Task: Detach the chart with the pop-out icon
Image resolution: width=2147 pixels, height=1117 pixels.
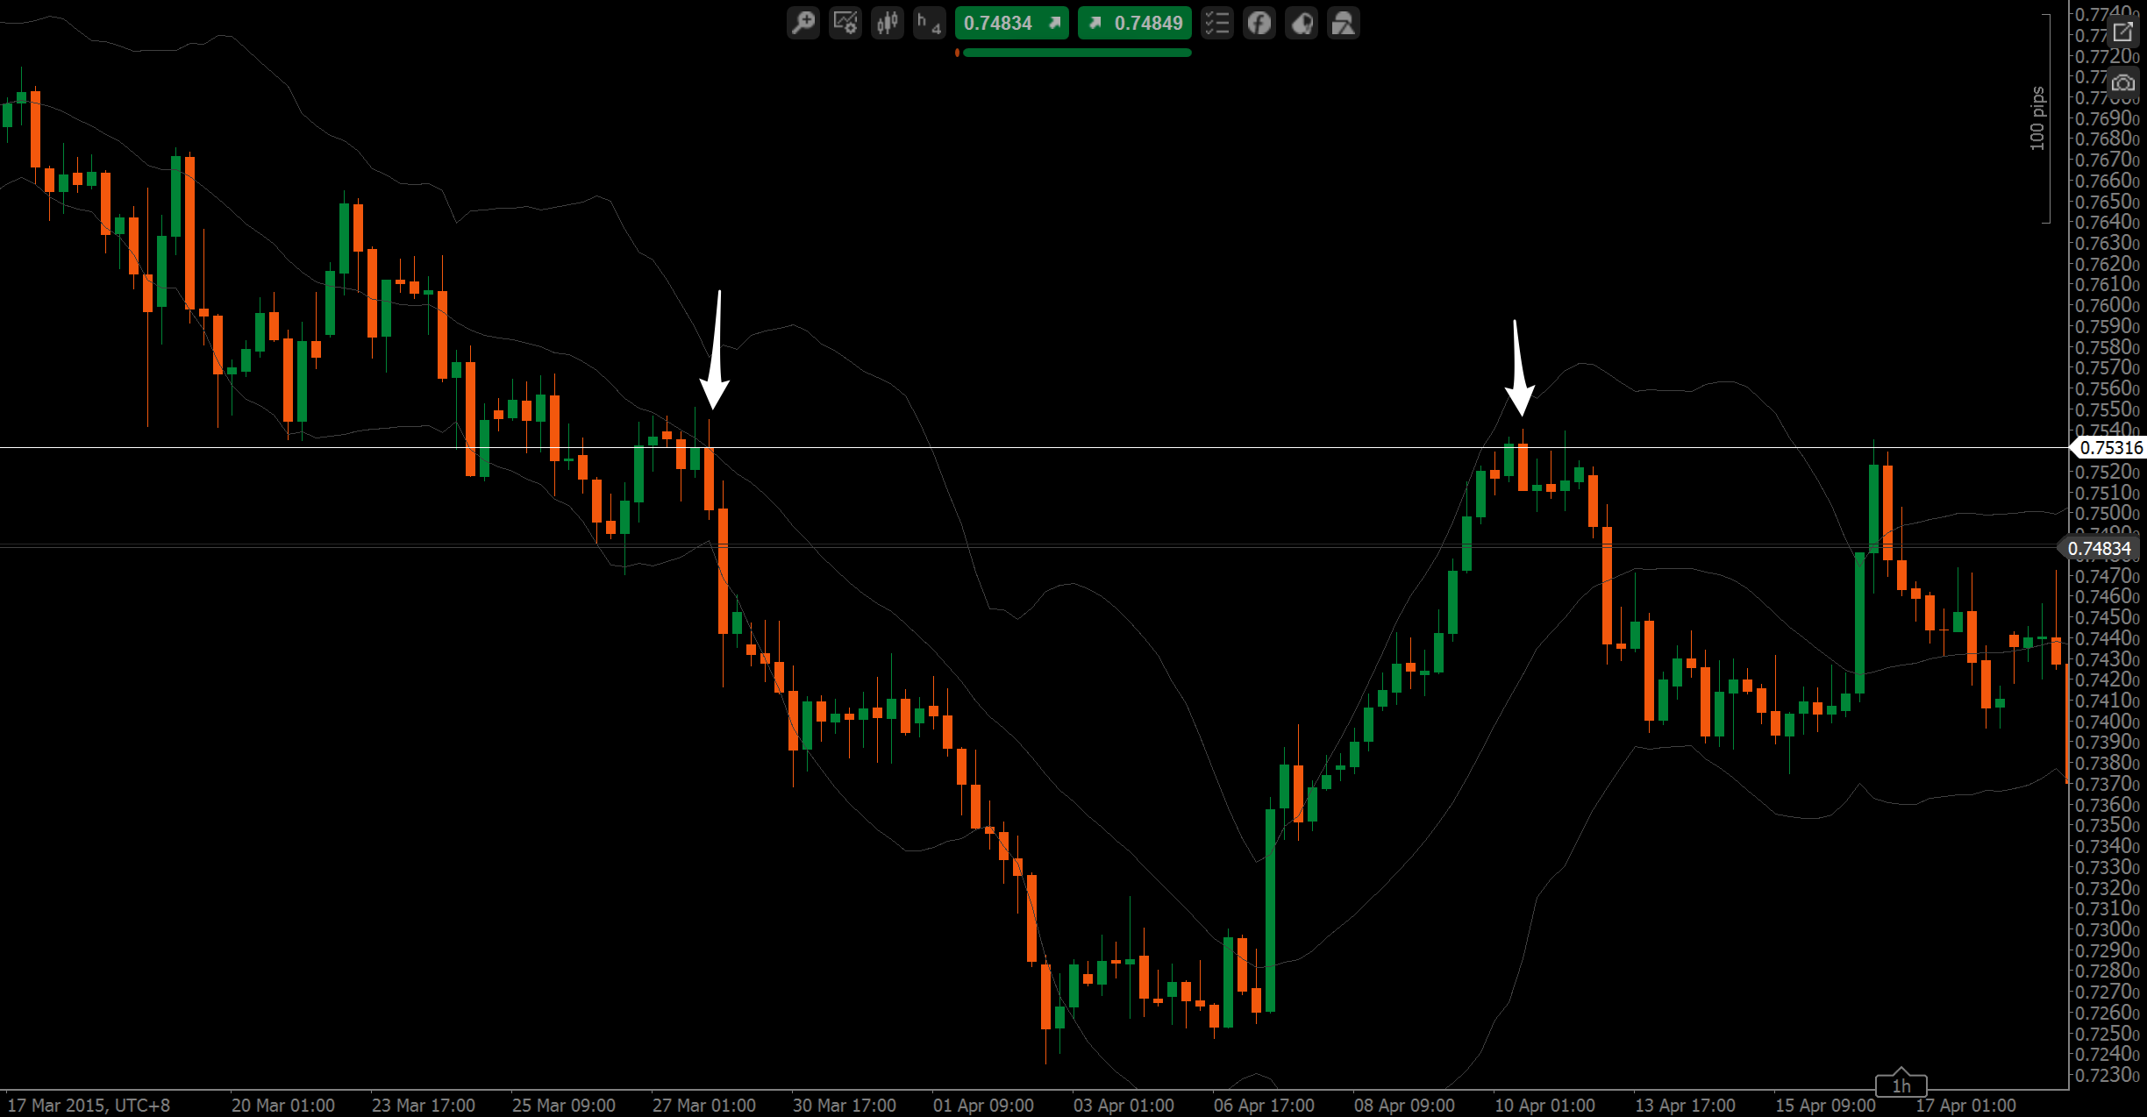Action: [2123, 32]
